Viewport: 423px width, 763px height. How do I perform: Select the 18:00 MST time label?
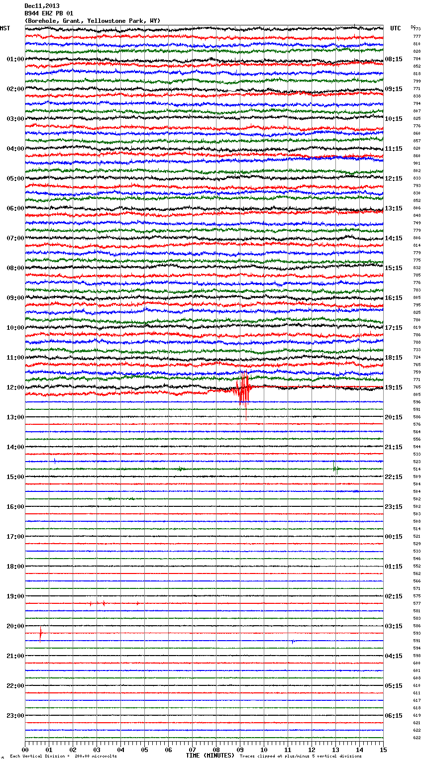tap(15, 567)
